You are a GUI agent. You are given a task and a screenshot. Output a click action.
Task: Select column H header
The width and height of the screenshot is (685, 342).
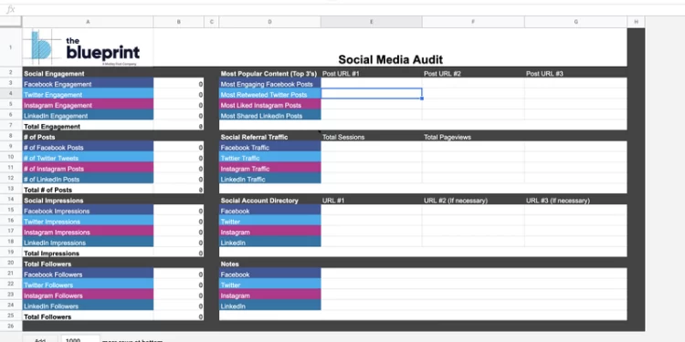pos(636,22)
